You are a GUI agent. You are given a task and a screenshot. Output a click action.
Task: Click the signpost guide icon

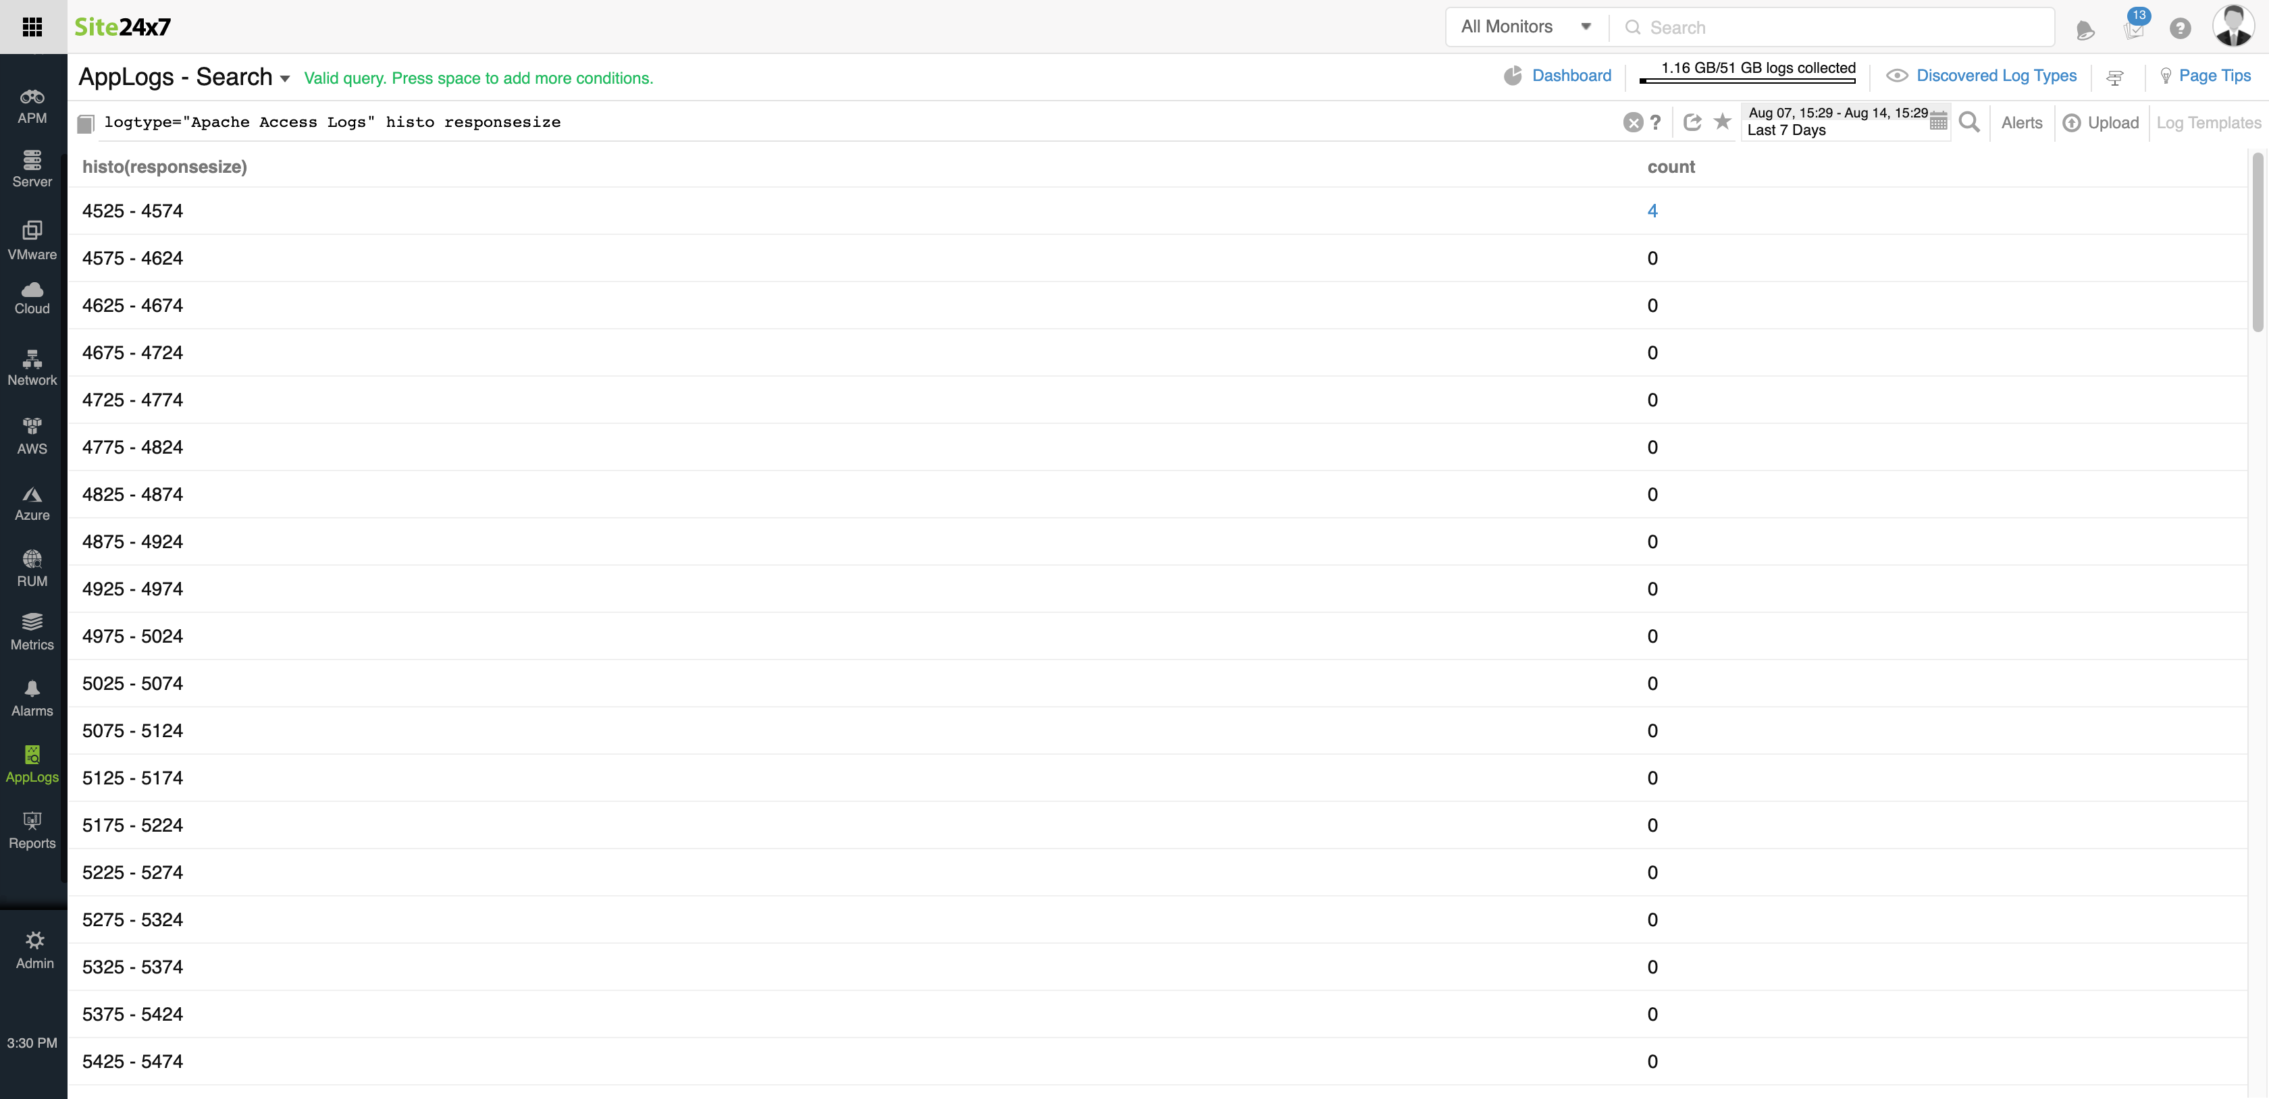2114,78
